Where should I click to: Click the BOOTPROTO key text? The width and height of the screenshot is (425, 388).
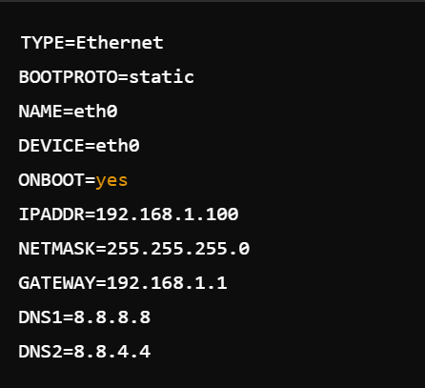click(x=68, y=77)
